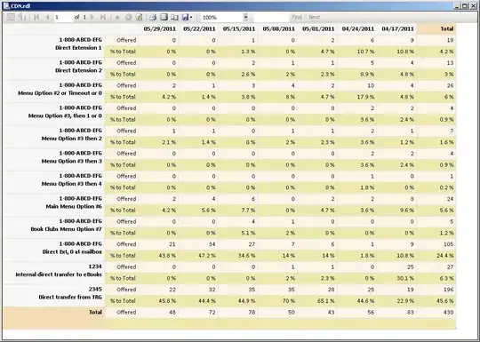Switch to print layout view
The width and height of the screenshot is (480, 342).
pyautogui.click(x=164, y=17)
